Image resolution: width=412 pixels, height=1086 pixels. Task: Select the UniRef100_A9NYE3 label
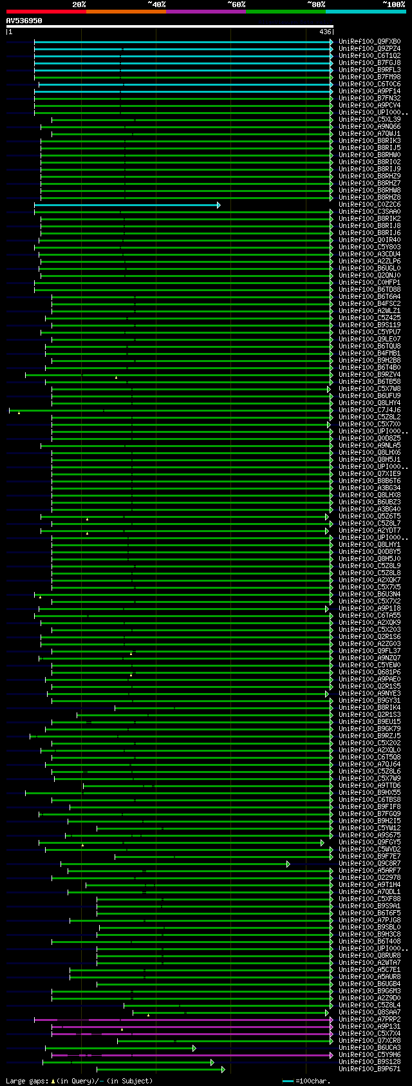[370, 694]
